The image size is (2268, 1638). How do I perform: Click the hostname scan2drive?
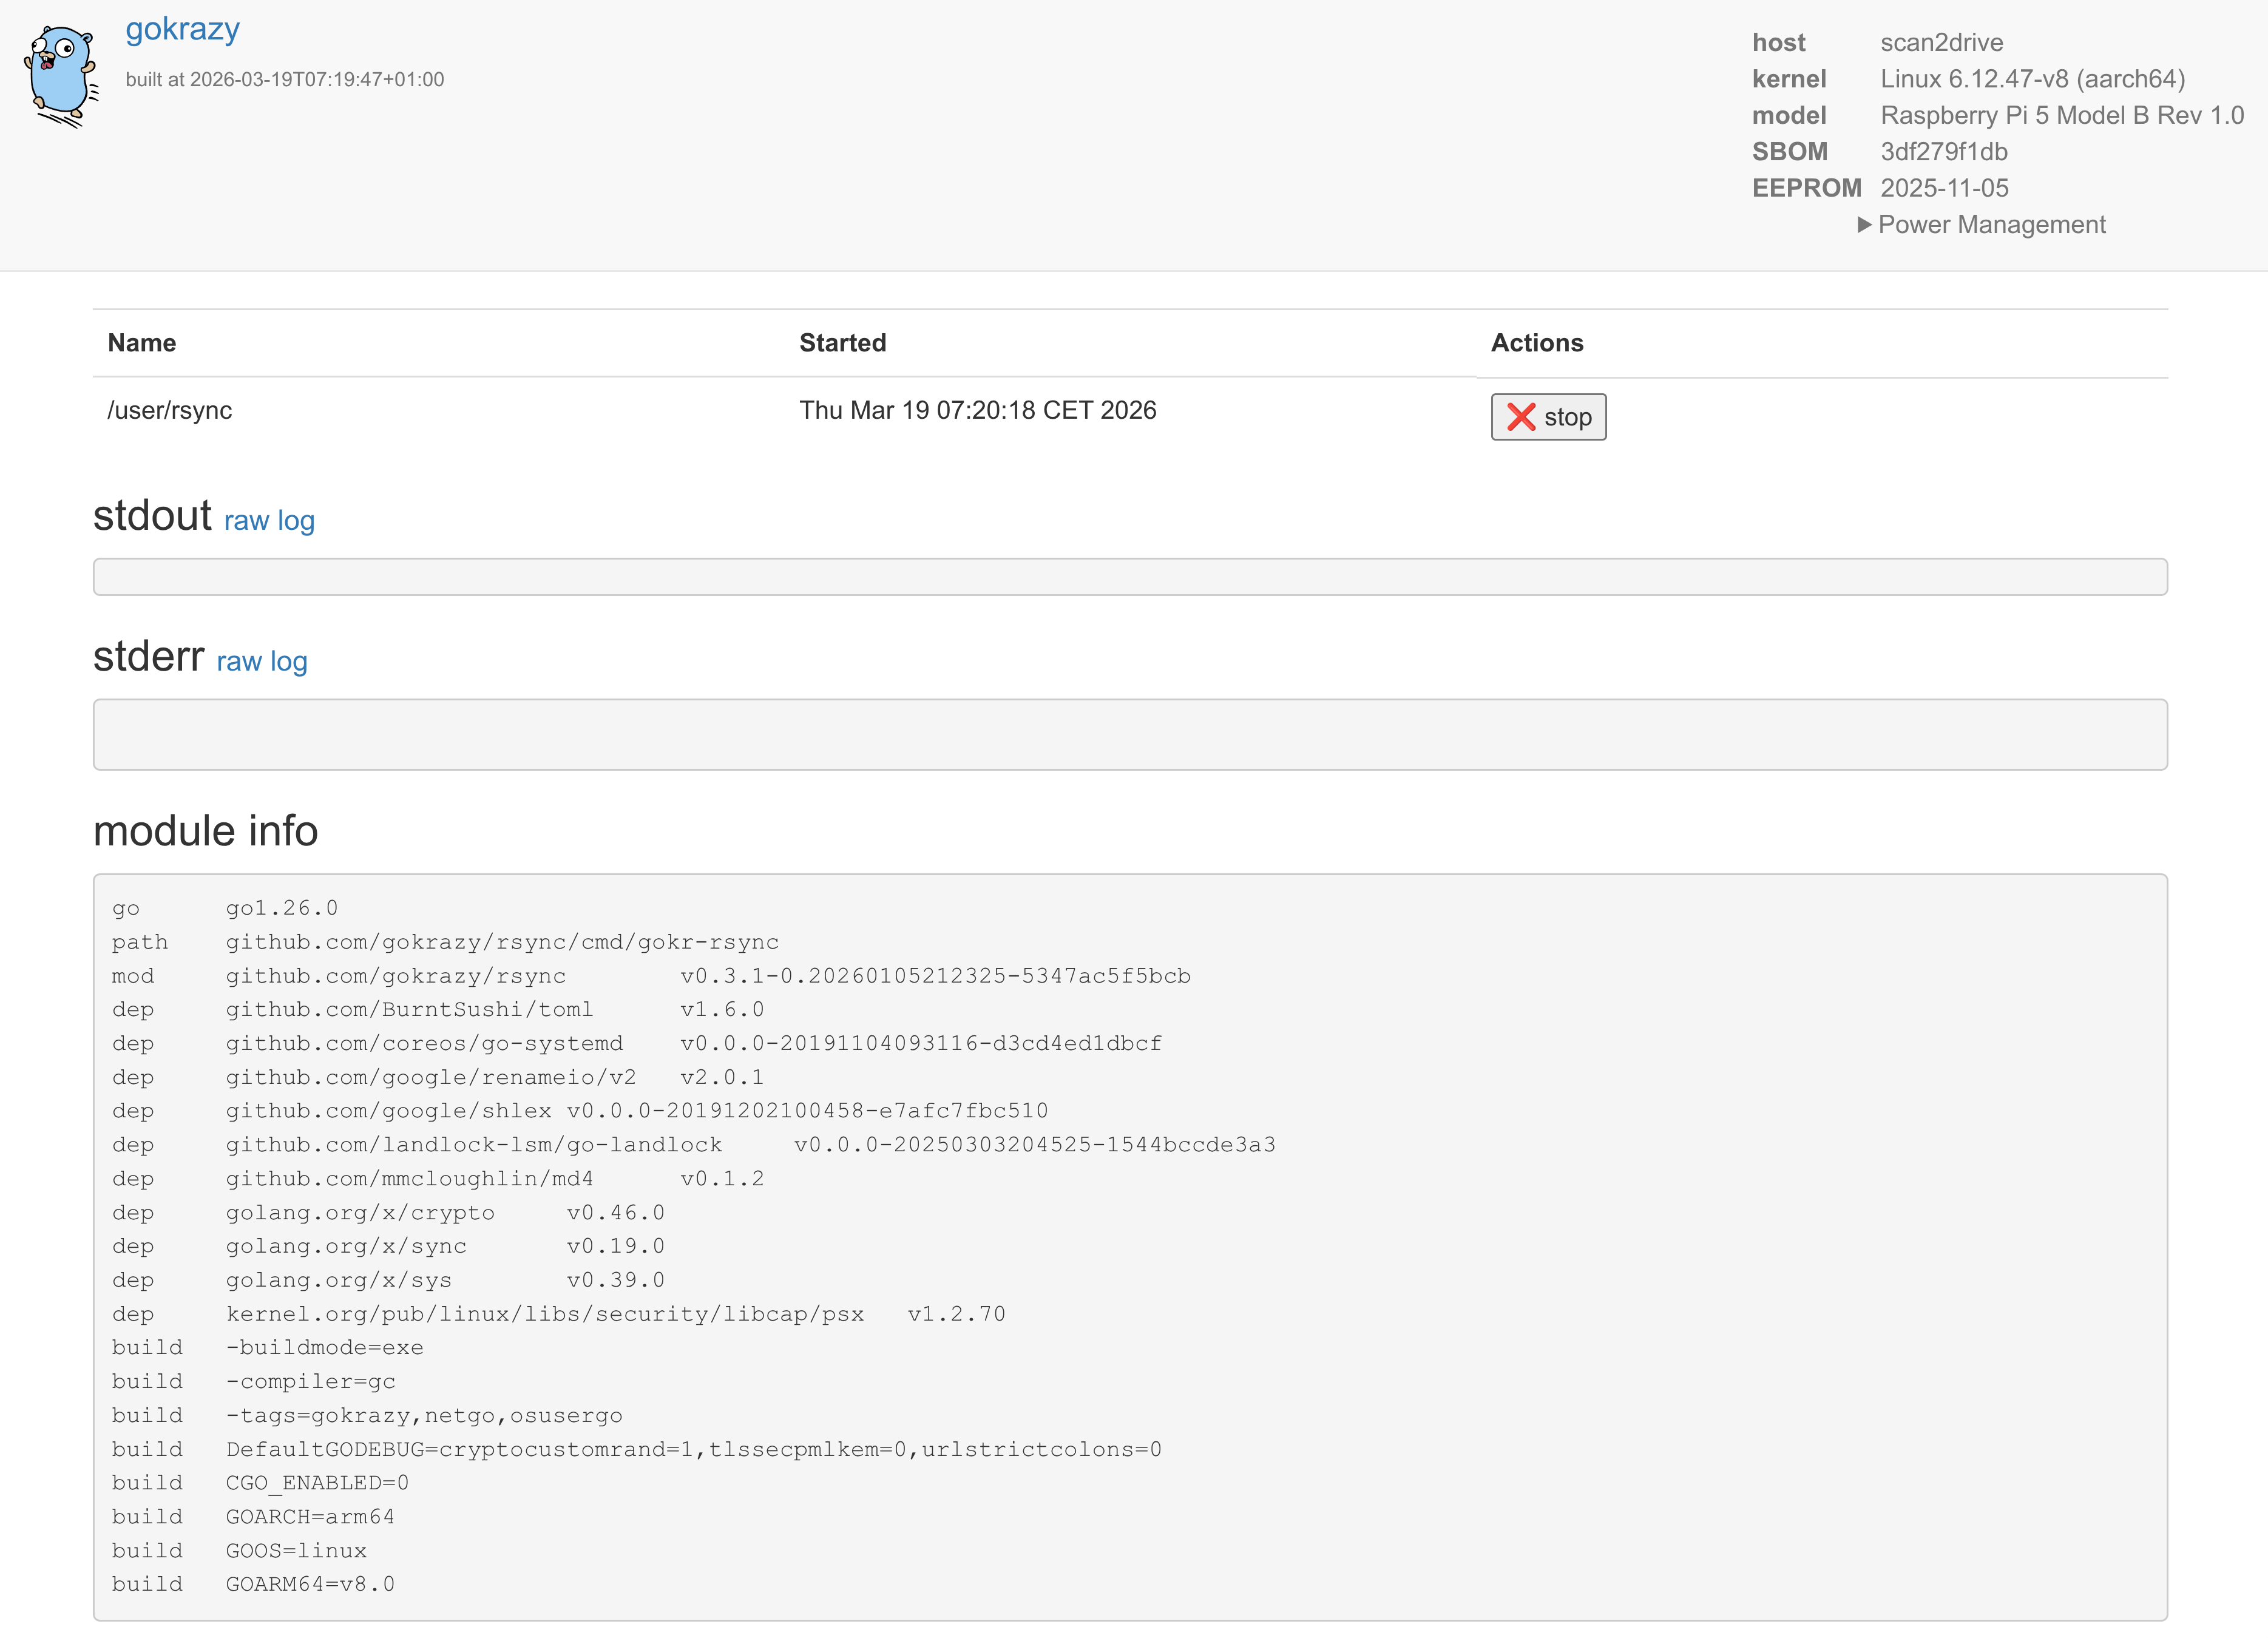coord(1941,43)
